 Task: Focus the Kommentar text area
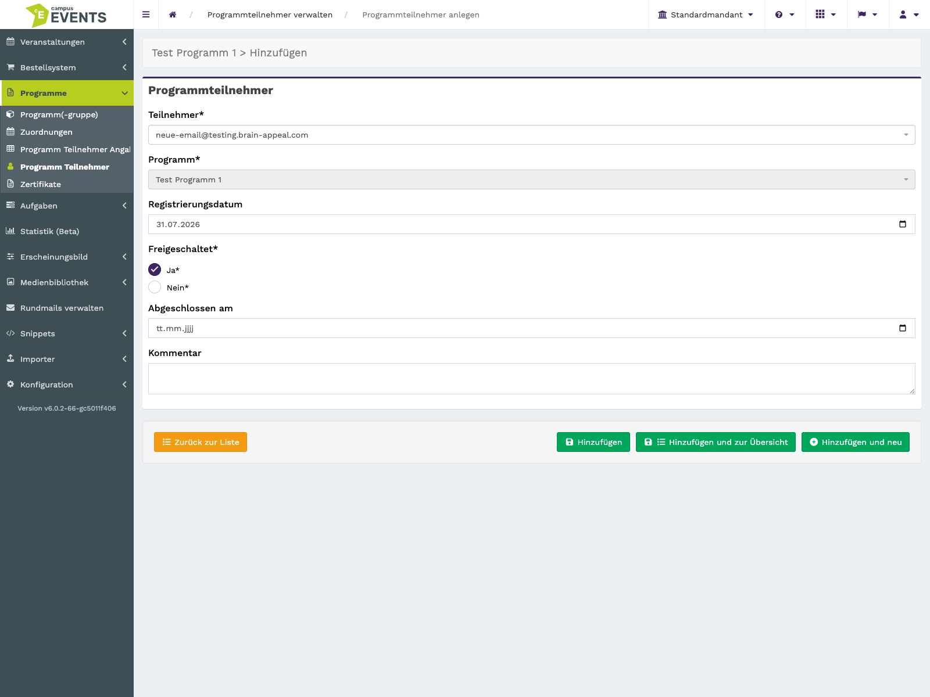click(531, 379)
